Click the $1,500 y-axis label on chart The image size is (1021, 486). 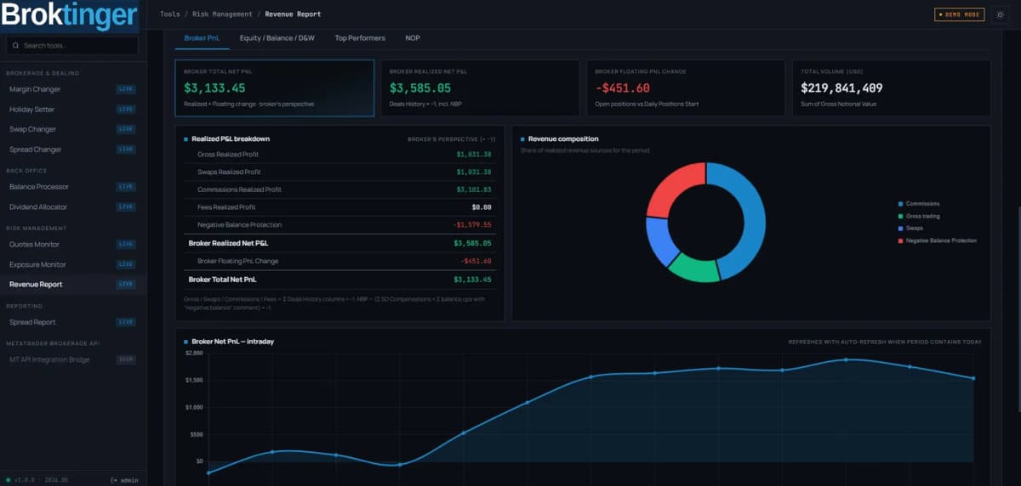194,380
